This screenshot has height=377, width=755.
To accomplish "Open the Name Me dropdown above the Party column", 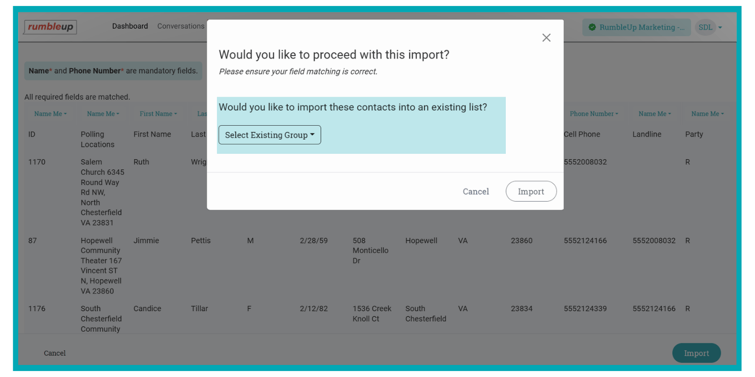I will (x=707, y=114).
